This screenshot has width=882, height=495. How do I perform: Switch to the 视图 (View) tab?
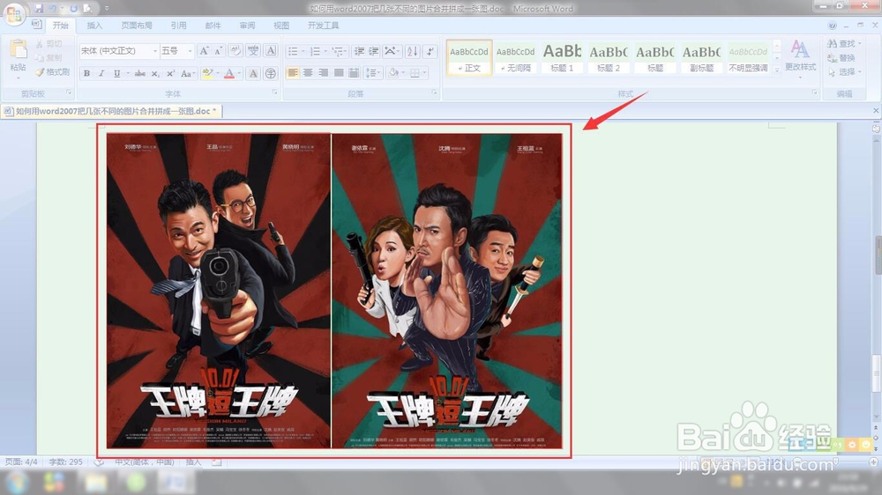[x=281, y=26]
